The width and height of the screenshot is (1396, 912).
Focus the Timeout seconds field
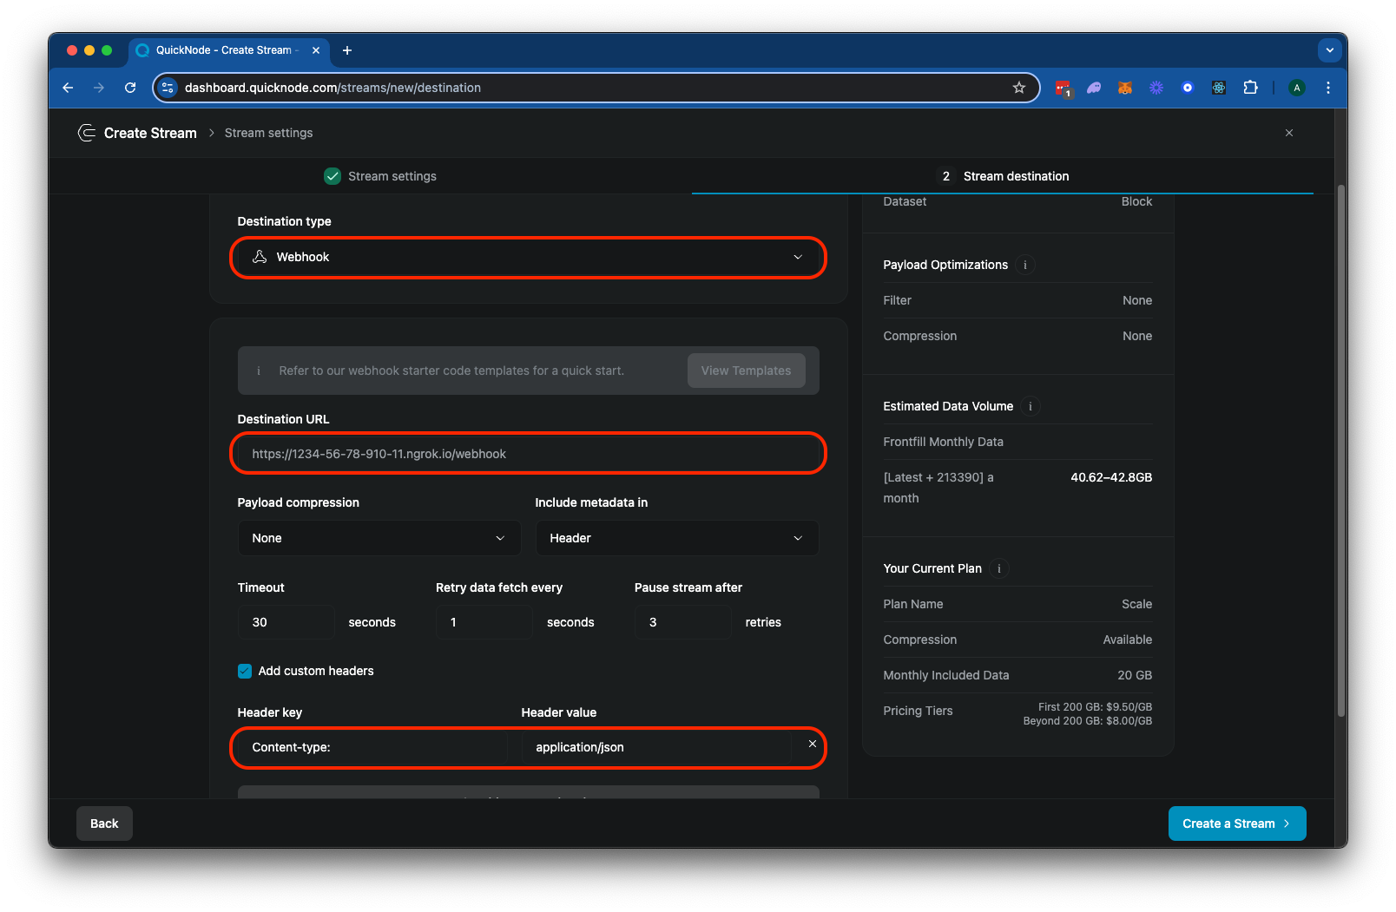coord(286,622)
